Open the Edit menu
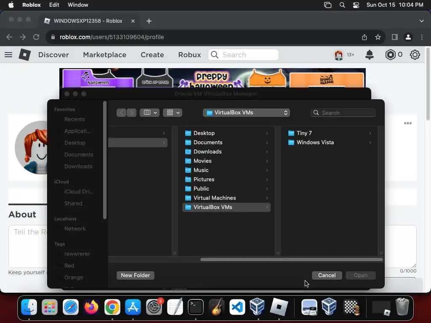 (x=54, y=5)
